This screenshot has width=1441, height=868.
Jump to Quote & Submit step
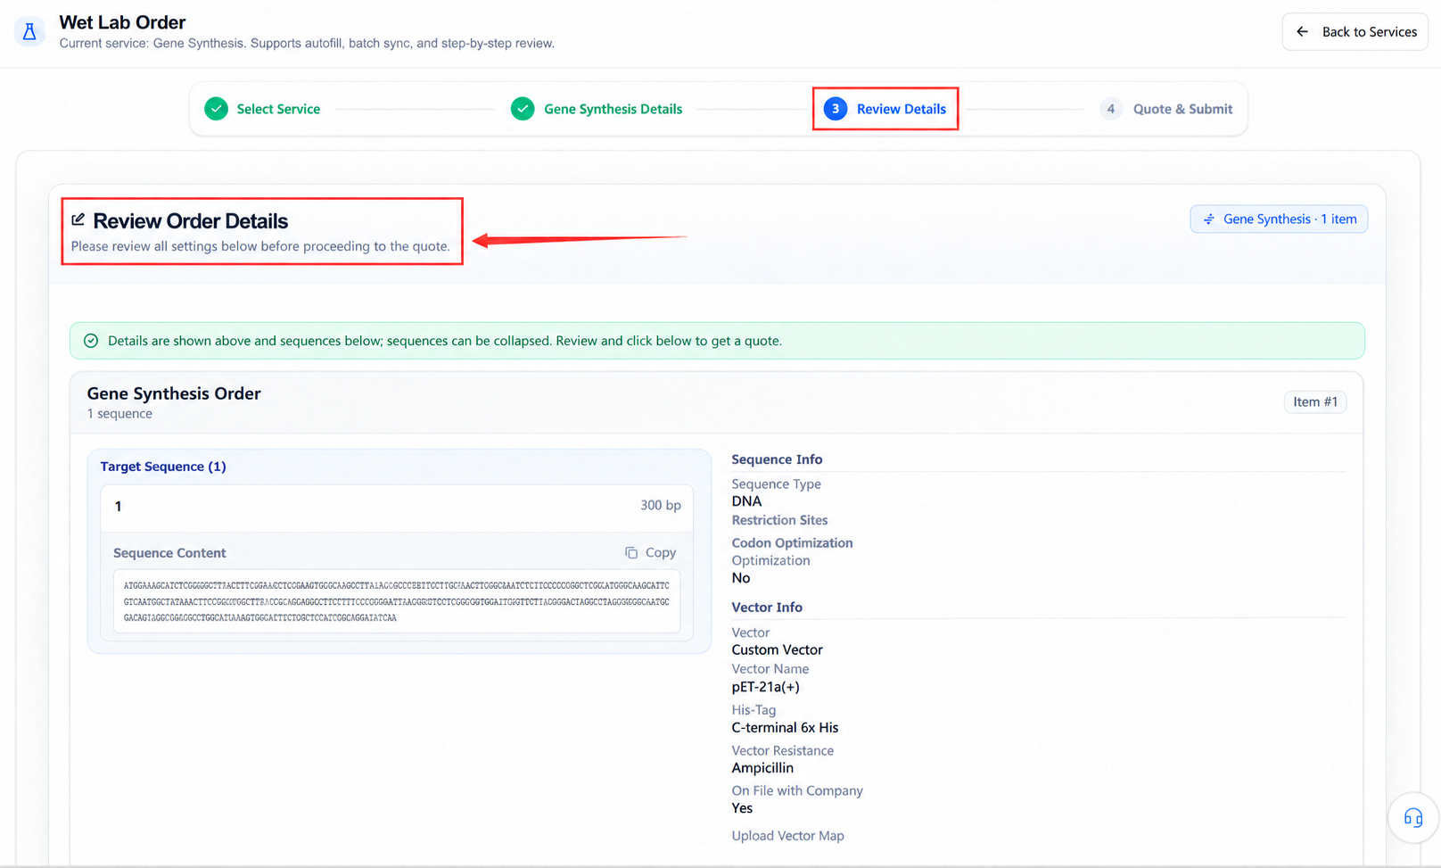tap(1165, 109)
